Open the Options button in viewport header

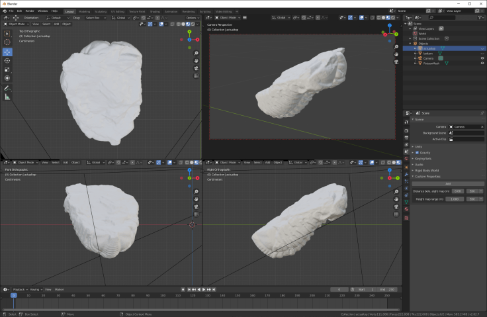pos(192,18)
